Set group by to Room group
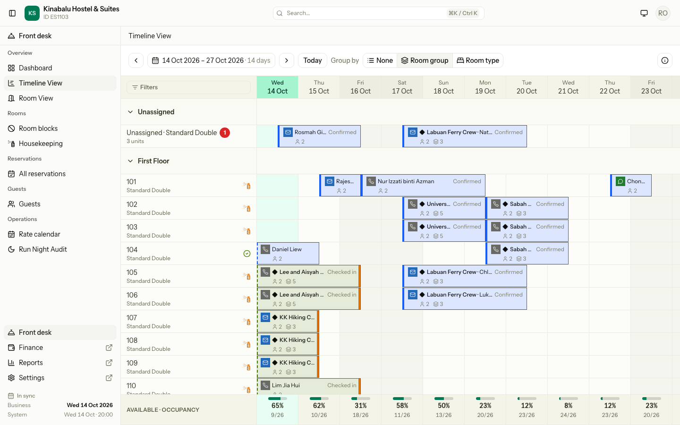The width and height of the screenshot is (680, 425). 425,60
